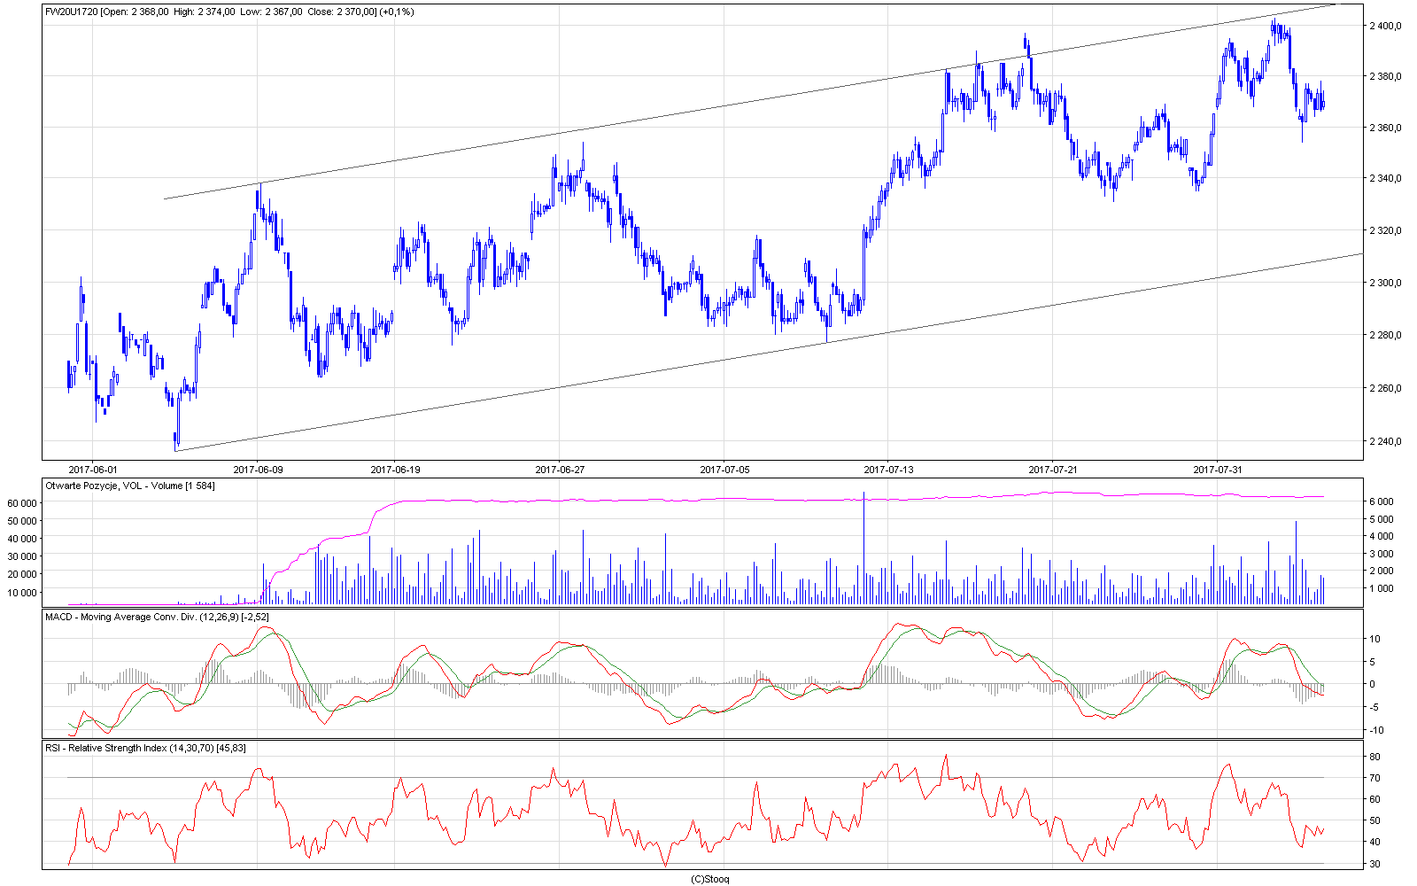Pick the 2017-07-13 date label
This screenshot has width=1417, height=886.
pos(888,470)
